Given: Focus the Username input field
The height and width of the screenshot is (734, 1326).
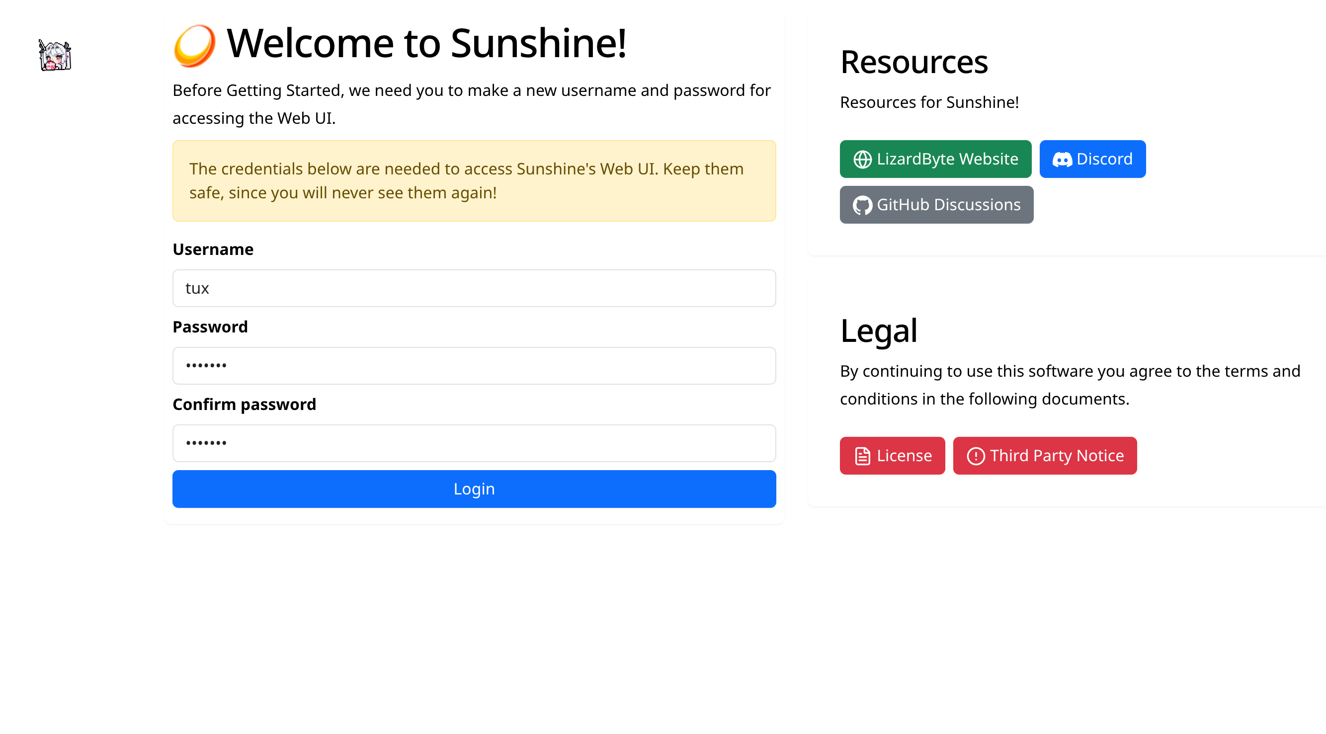Looking at the screenshot, I should (474, 288).
